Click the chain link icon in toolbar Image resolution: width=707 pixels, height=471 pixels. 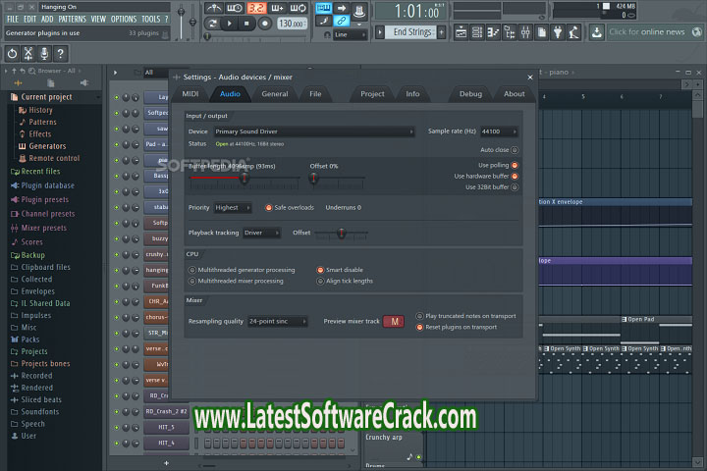click(341, 21)
